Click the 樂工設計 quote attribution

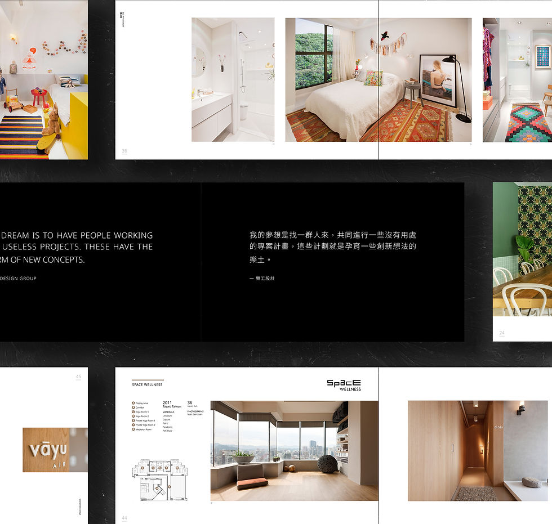click(263, 278)
